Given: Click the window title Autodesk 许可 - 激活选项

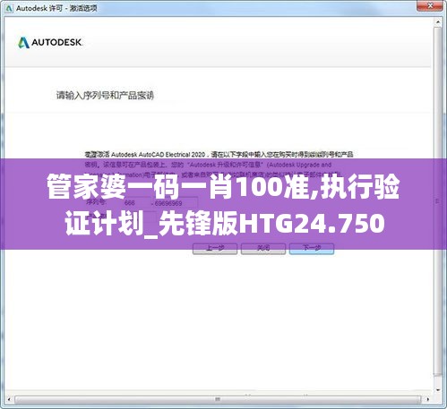Looking at the screenshot, I should coord(56,8).
